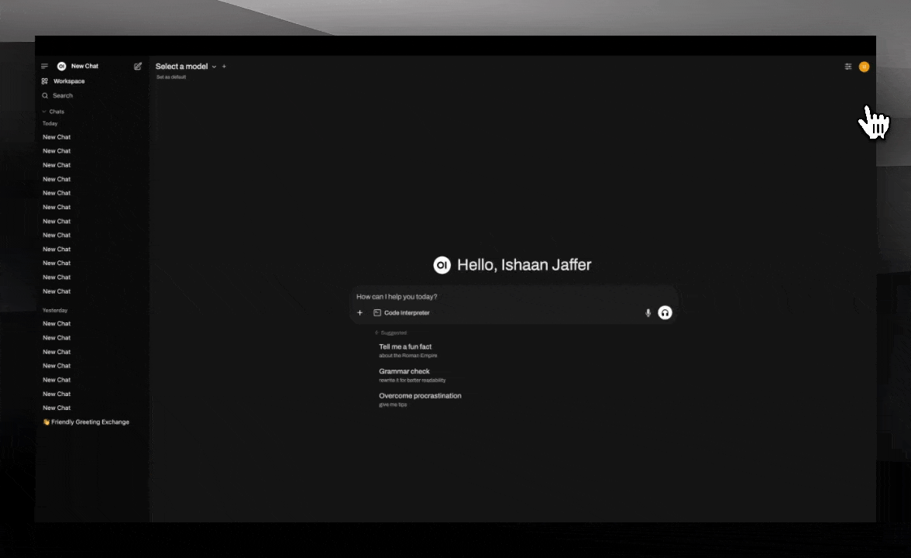Open the chat controls sliders icon
This screenshot has height=558, width=911.
point(848,67)
